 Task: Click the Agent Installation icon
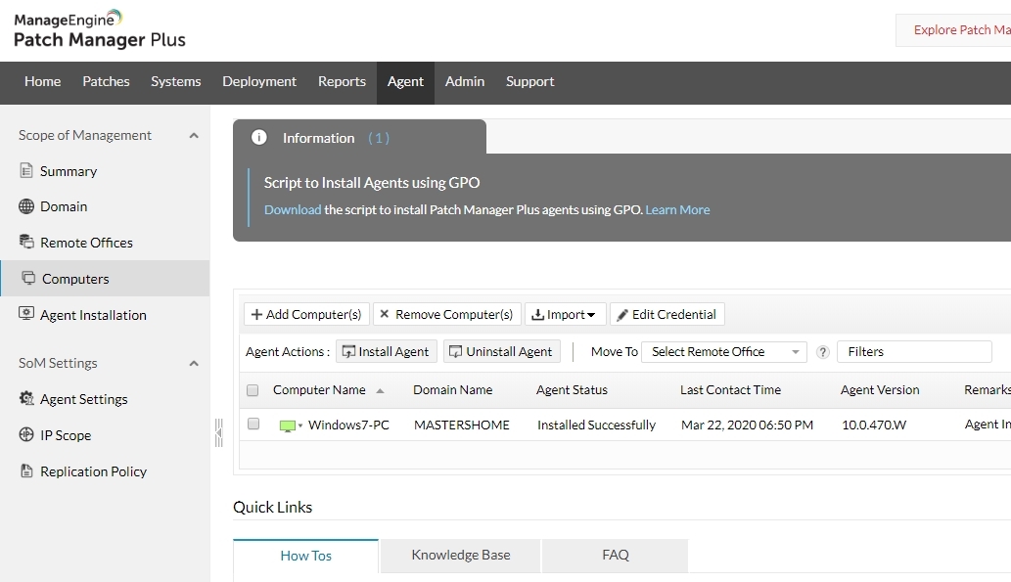pos(26,315)
